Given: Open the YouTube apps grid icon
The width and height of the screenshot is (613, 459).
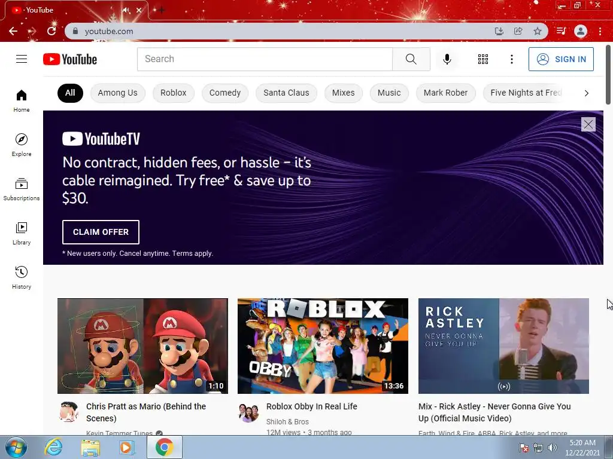Looking at the screenshot, I should pos(483,59).
